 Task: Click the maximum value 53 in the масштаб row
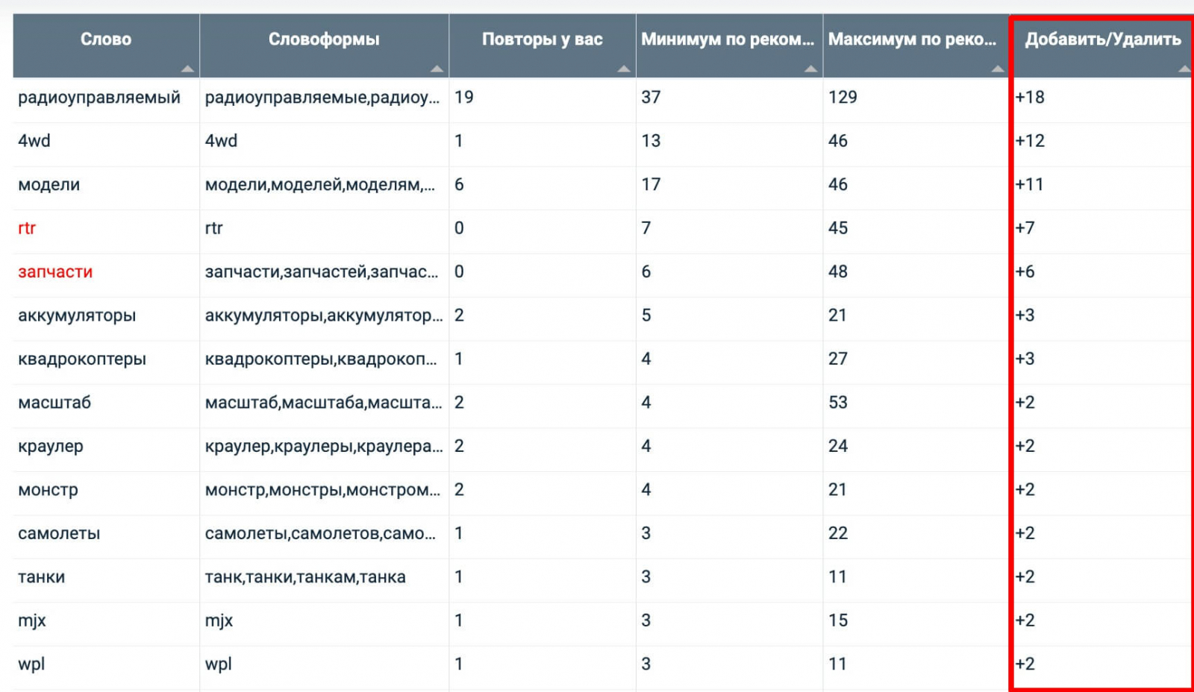click(x=838, y=403)
